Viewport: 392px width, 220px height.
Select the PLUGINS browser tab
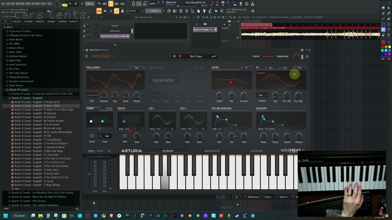(28, 22)
